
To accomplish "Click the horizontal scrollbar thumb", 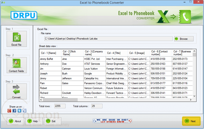I will pos(60,100).
